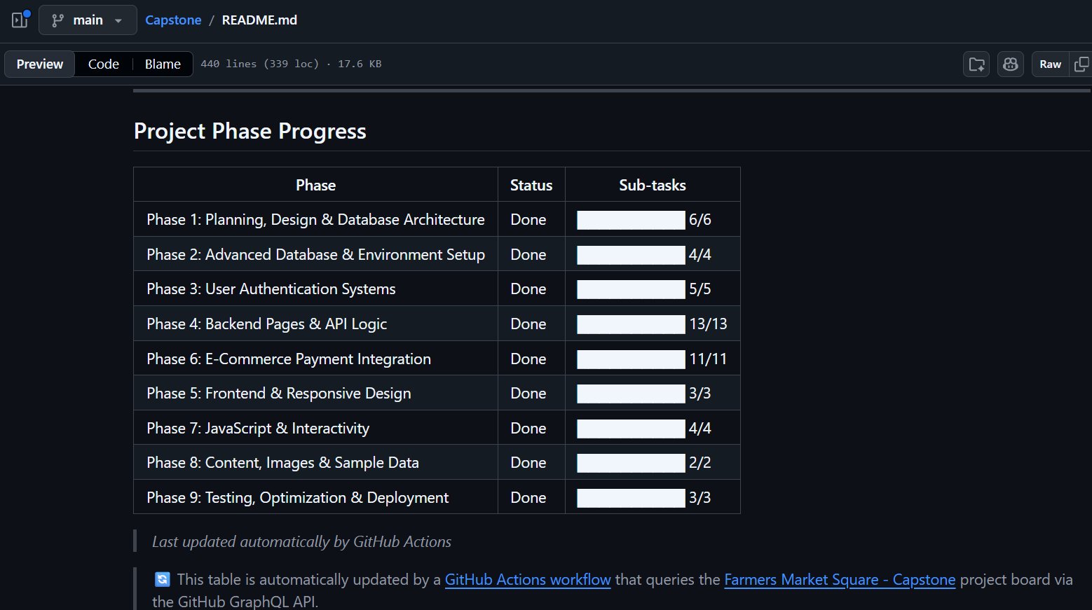Open file in github.dev folder icon

[x=976, y=64]
